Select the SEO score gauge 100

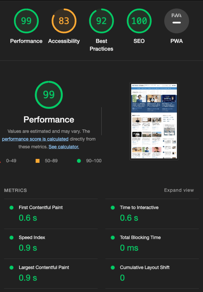coord(139,21)
